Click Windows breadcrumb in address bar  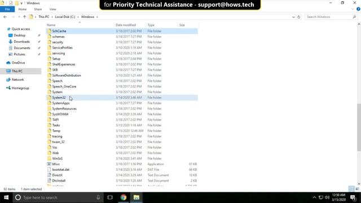pos(87,17)
